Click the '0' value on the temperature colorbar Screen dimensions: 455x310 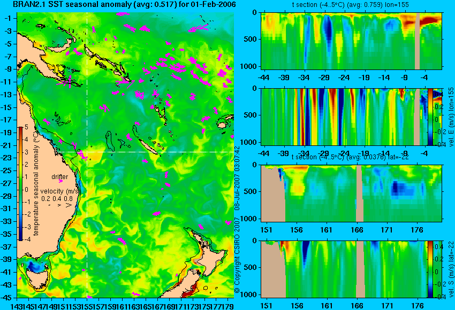pyautogui.click(x=26, y=190)
